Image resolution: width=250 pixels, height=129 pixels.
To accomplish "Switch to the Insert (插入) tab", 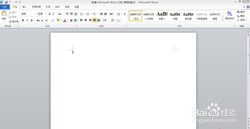I will (x=24, y=7).
